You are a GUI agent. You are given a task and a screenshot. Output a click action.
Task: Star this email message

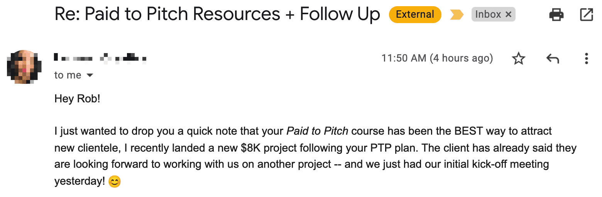(518, 58)
